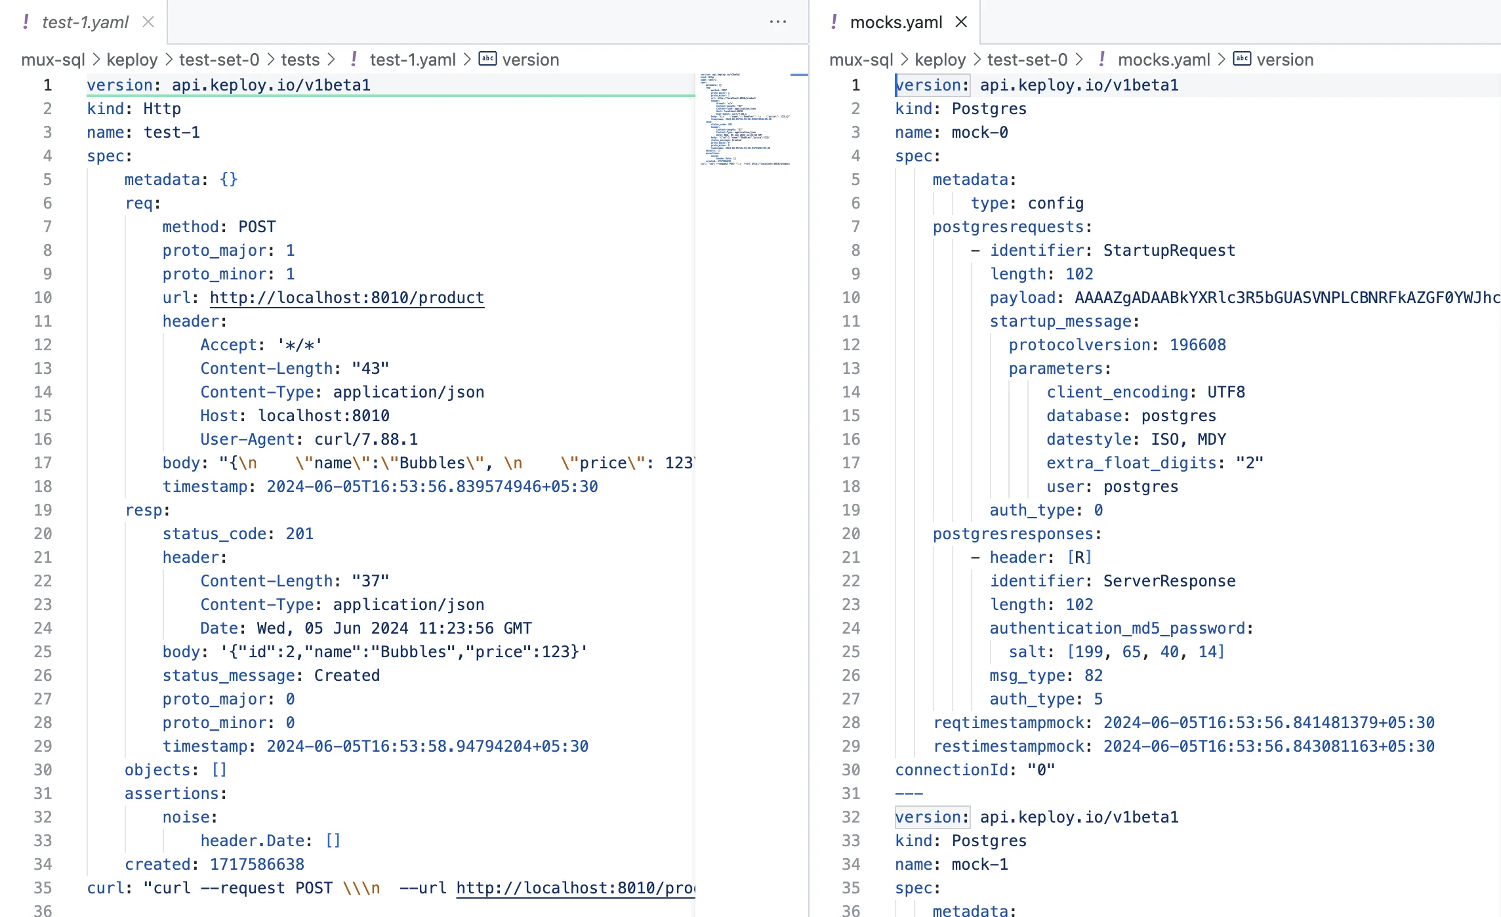Click 'datestyle: ISO, MDY' line

1136,439
